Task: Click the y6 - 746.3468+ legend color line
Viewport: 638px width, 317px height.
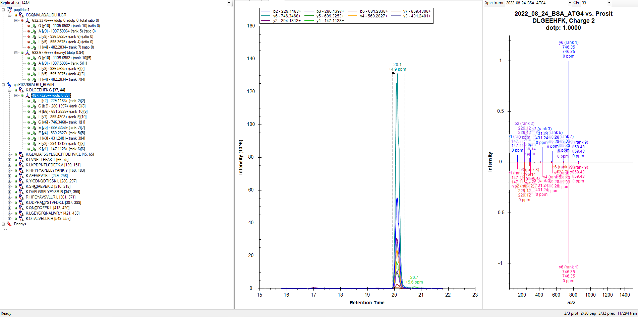Action: [x=266, y=16]
